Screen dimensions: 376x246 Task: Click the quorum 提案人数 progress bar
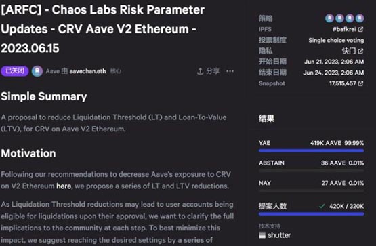pos(311,214)
